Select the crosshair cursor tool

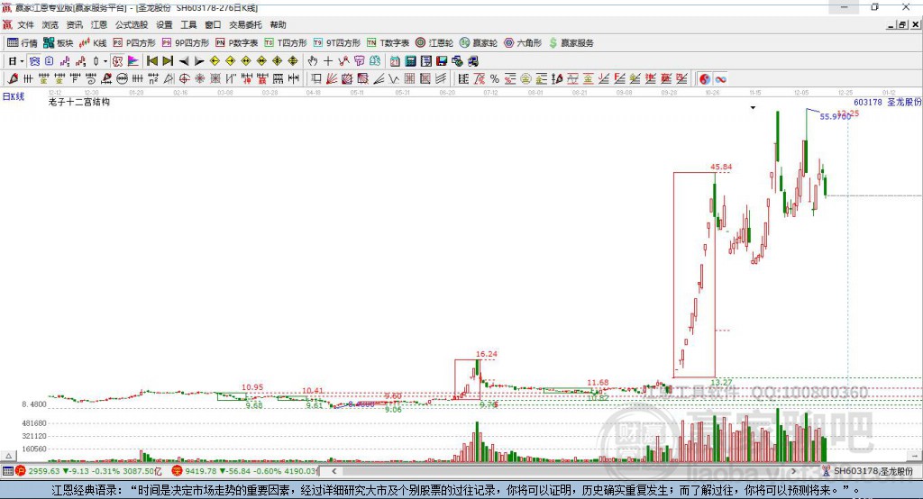(x=328, y=61)
